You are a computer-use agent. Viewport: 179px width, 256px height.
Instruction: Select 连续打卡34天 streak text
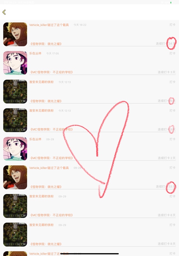(166, 44)
